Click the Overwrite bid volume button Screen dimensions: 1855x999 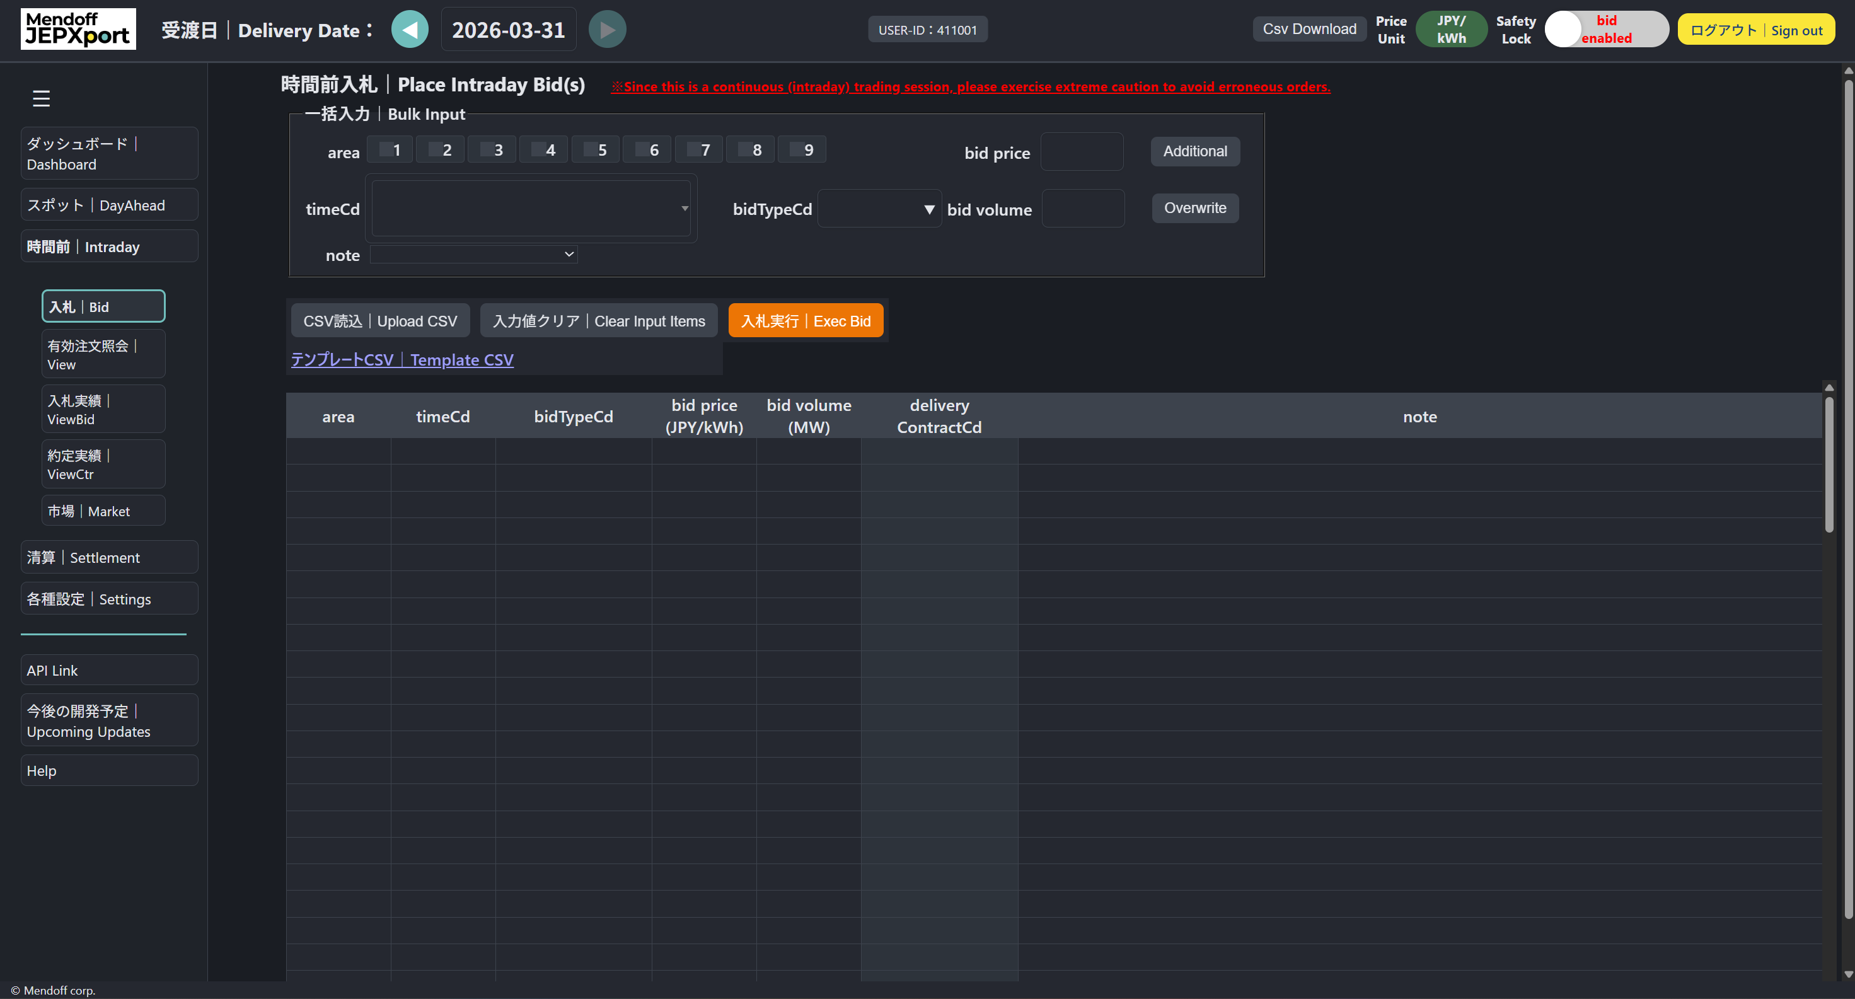coord(1194,208)
